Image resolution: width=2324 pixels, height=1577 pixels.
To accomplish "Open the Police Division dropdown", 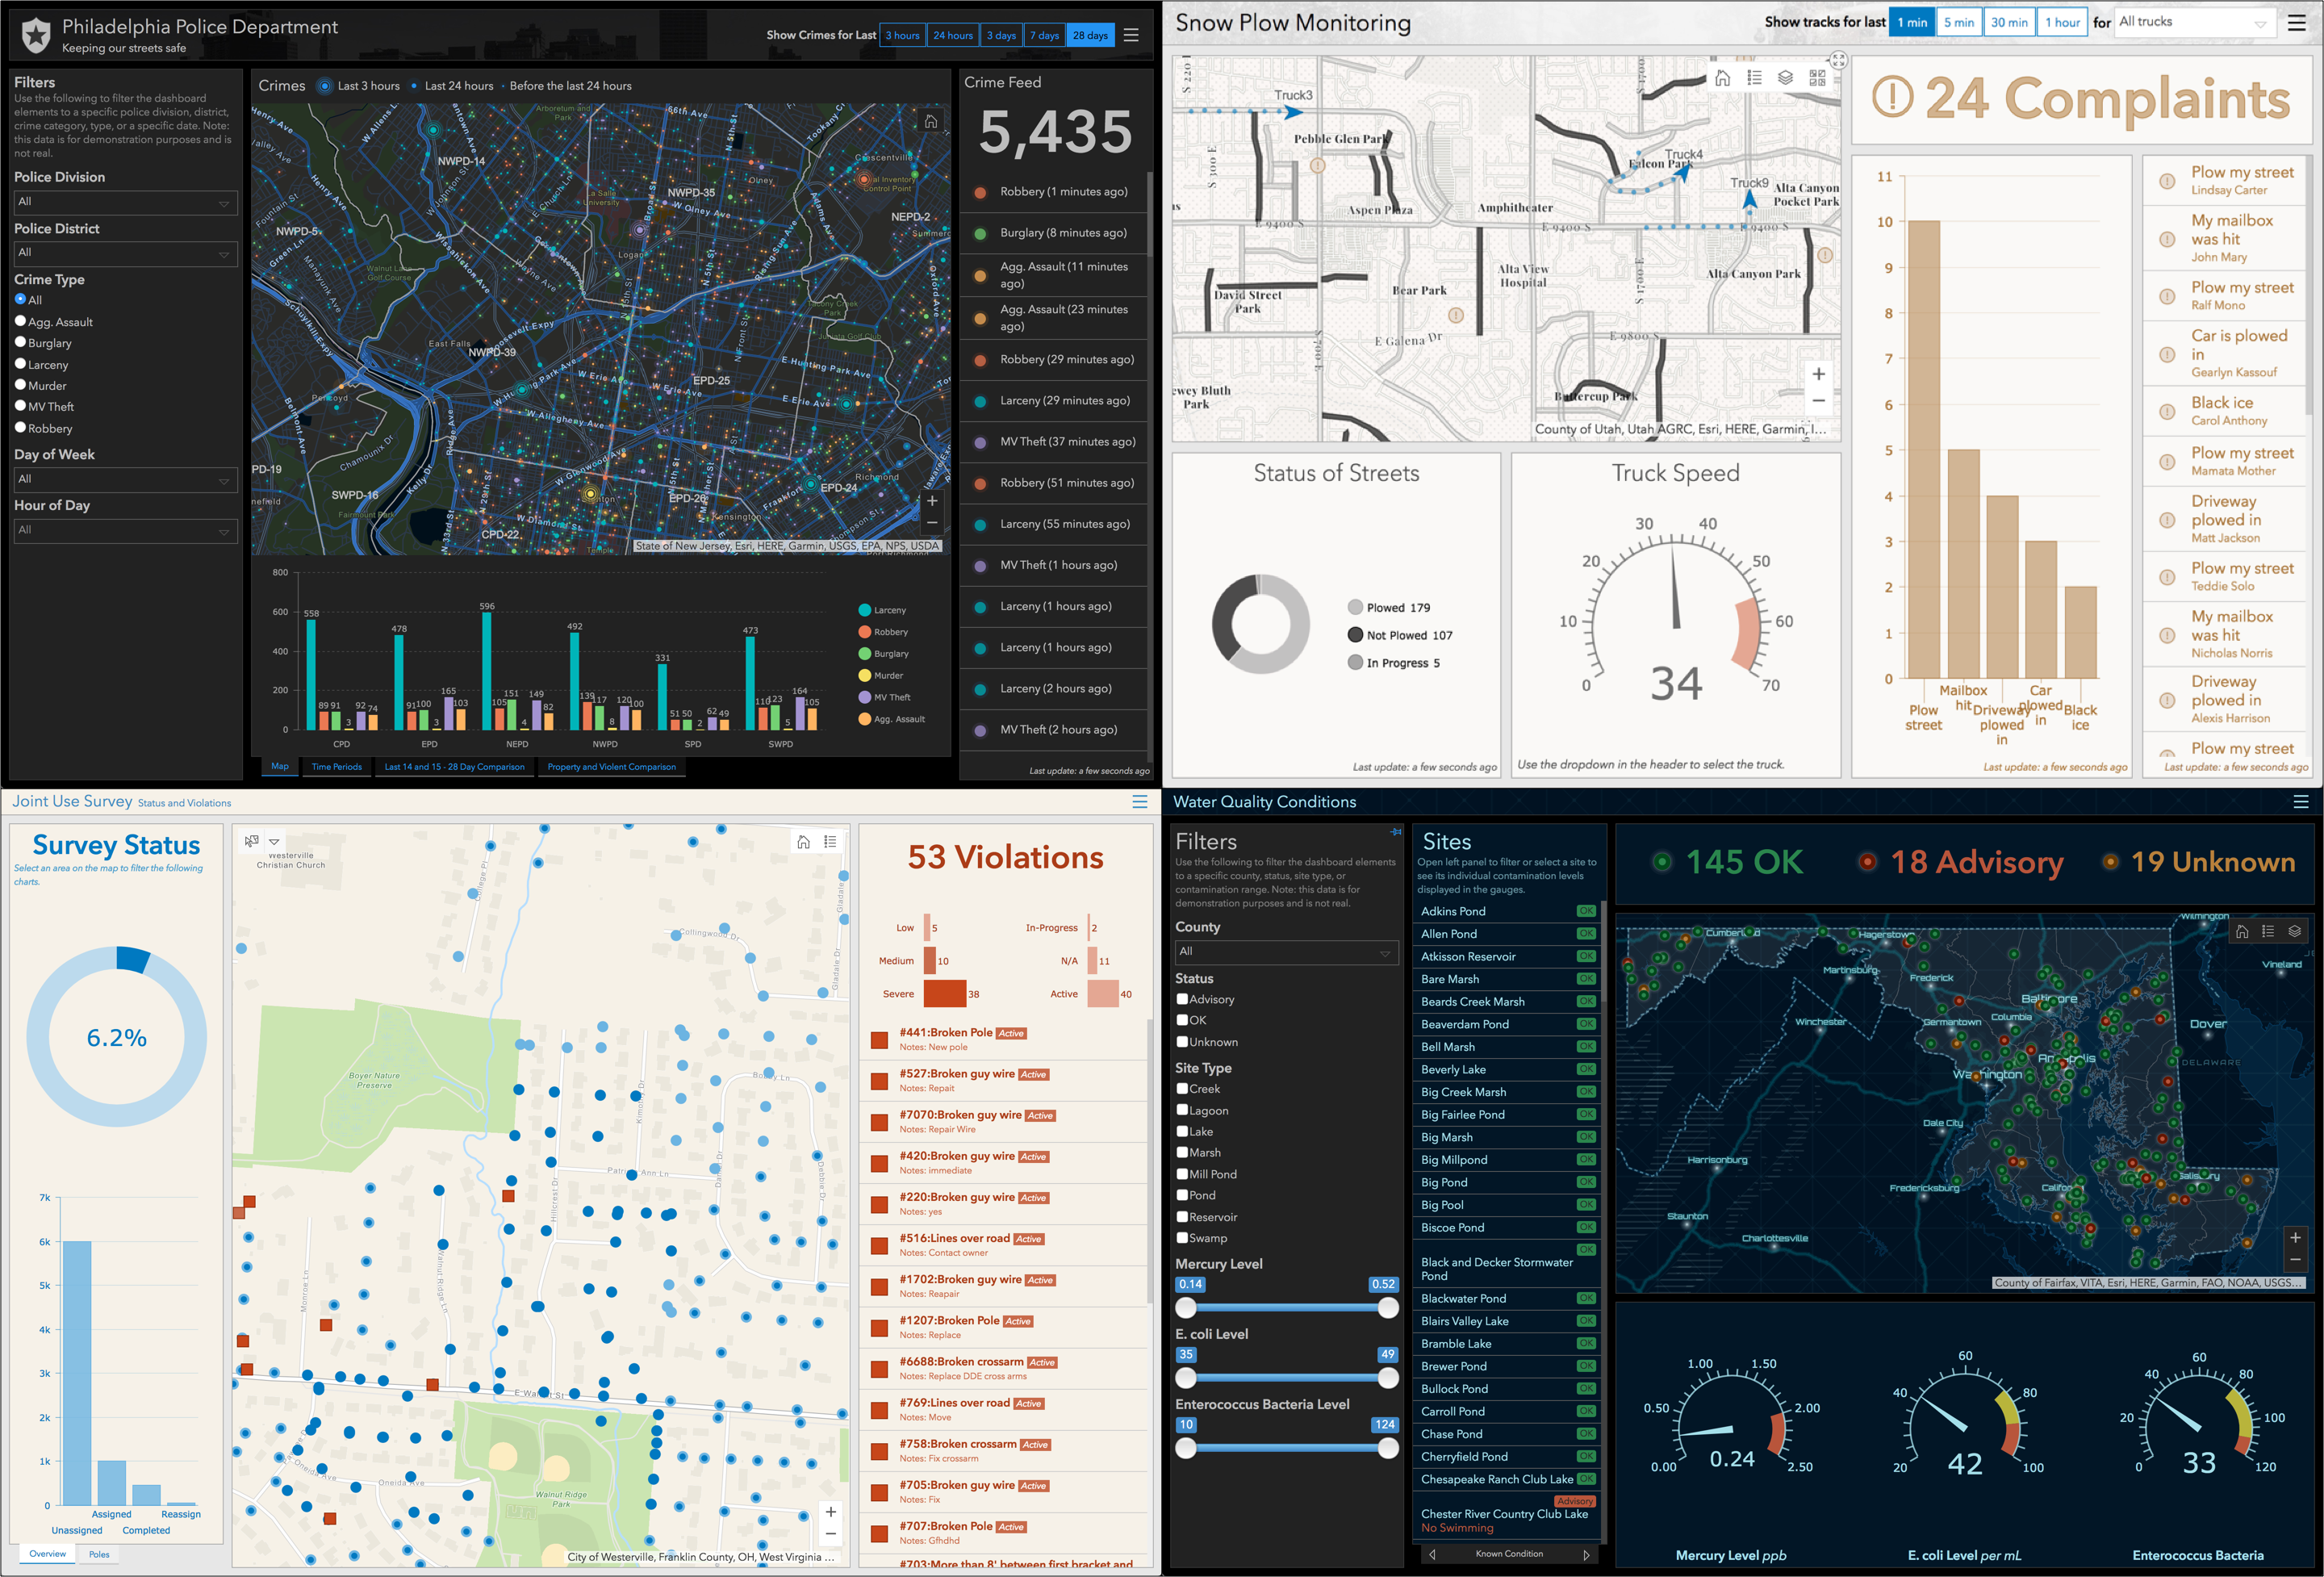I will [x=125, y=202].
